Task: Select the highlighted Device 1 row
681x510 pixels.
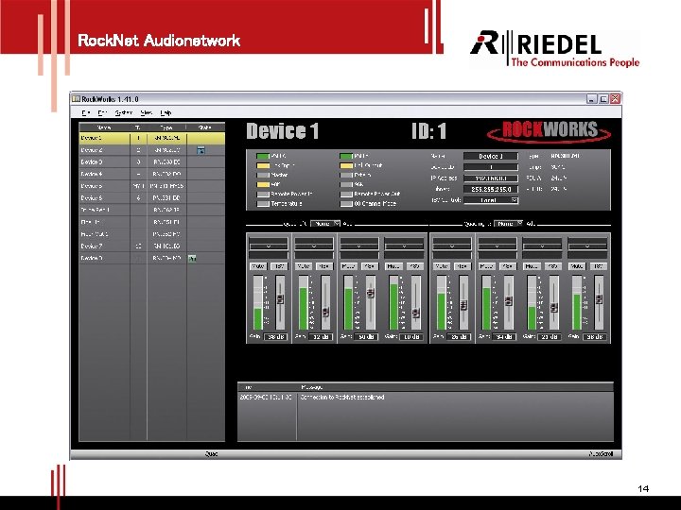Action: 152,138
